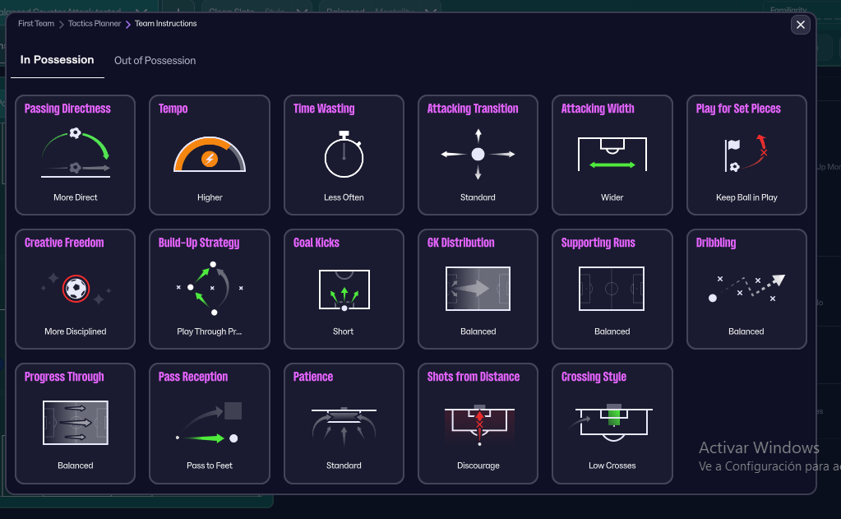The image size is (841, 519).
Task: Select the Pass Reception heading
Action: tap(193, 377)
